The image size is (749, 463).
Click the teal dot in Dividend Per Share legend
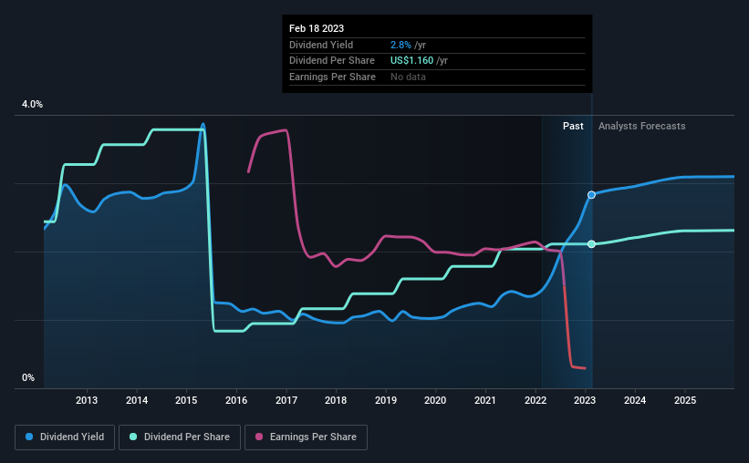click(133, 437)
